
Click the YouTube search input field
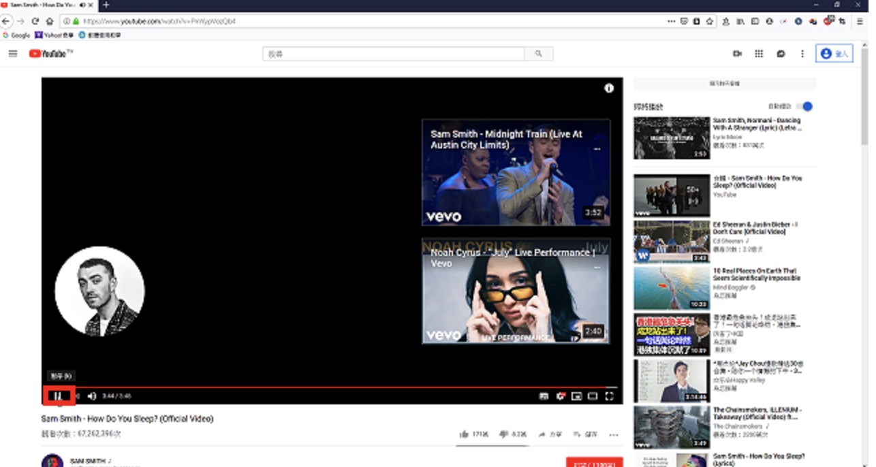point(394,54)
